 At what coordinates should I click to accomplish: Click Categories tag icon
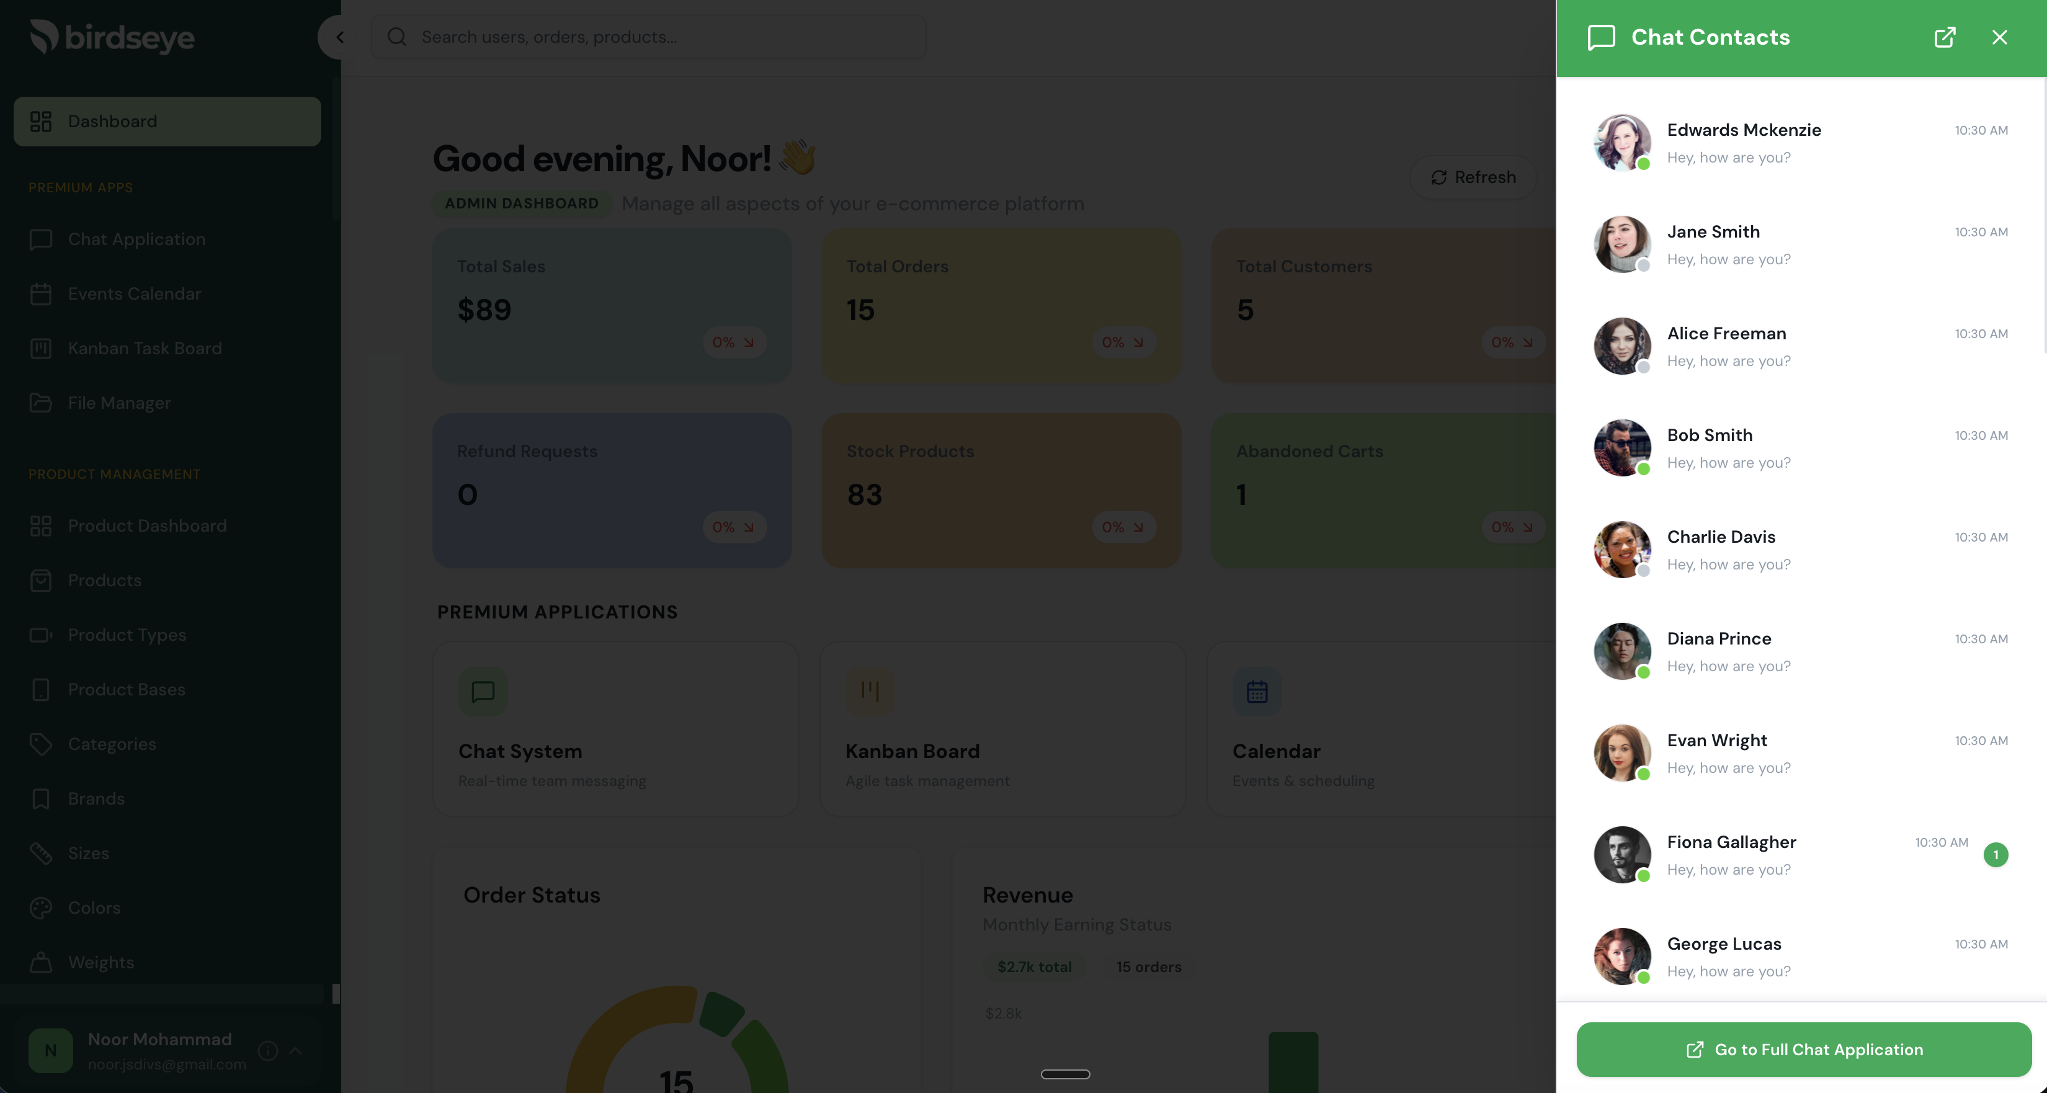(x=40, y=744)
